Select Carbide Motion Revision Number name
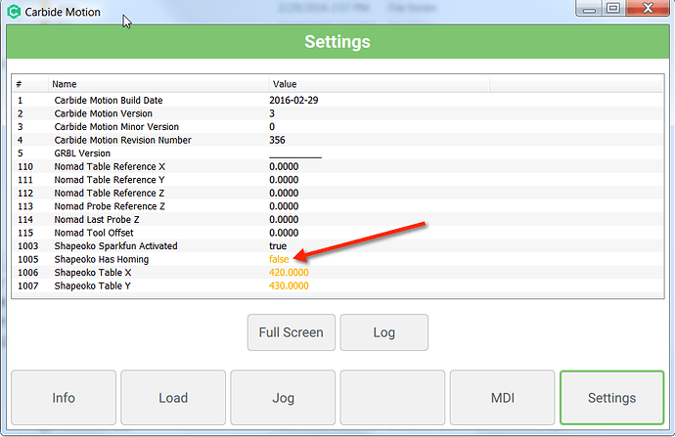 122,140
